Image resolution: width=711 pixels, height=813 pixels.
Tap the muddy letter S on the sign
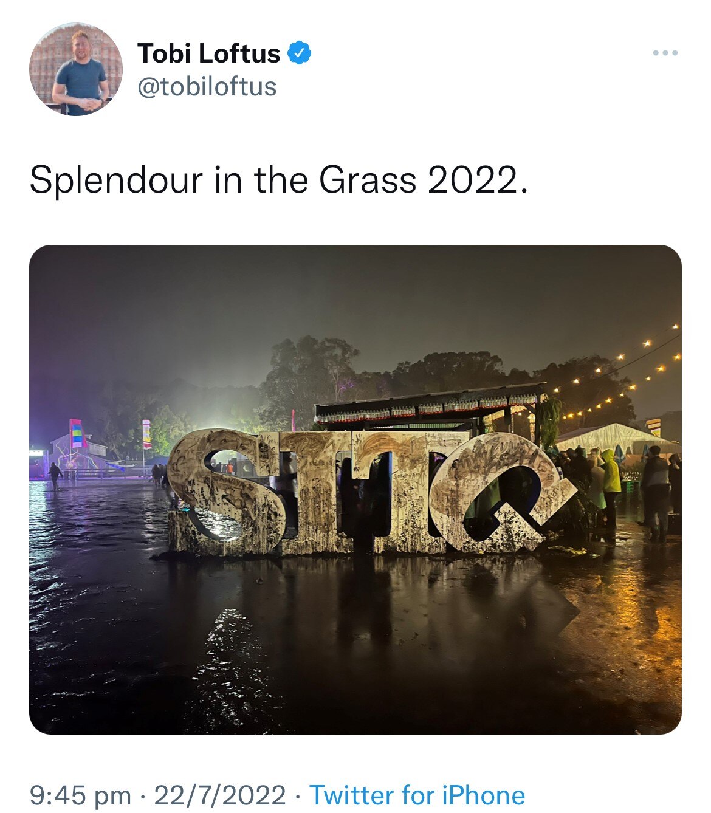click(x=227, y=491)
